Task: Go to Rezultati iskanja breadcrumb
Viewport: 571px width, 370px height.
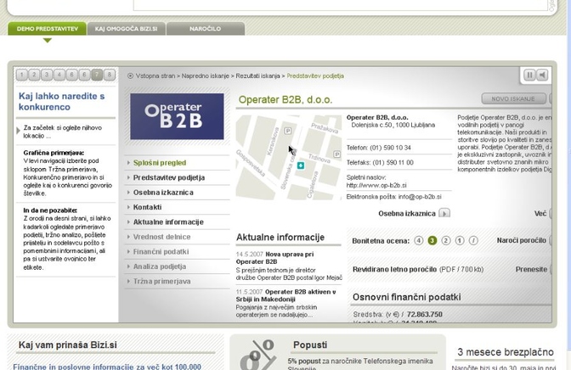Action: click(257, 76)
